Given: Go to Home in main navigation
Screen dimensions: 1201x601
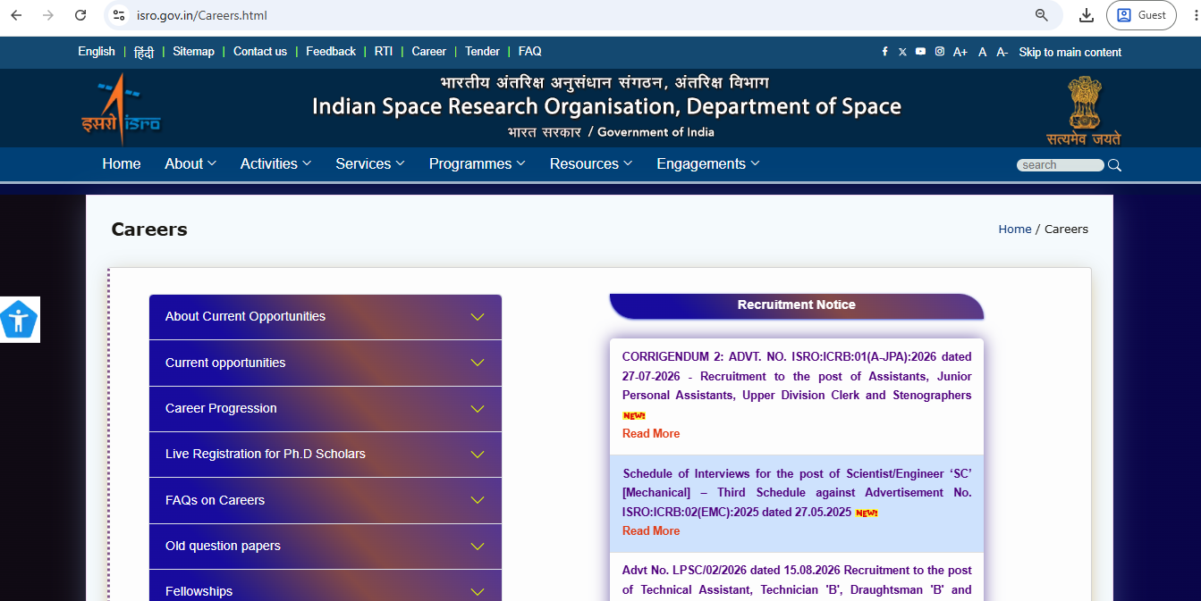Looking at the screenshot, I should pyautogui.click(x=122, y=164).
